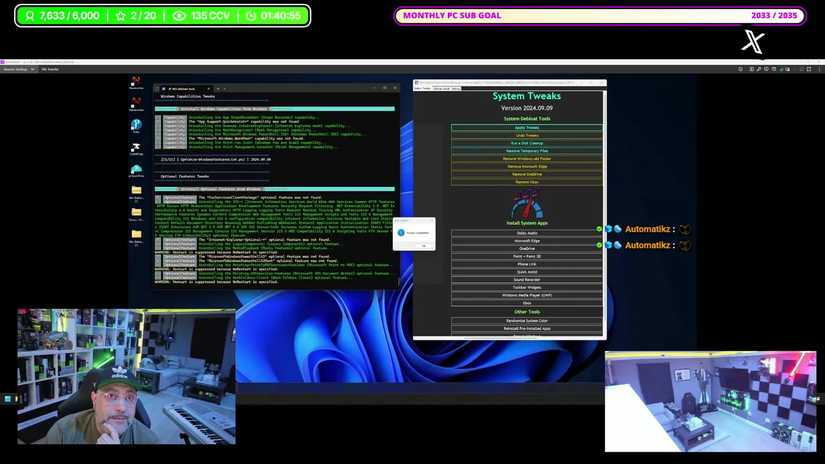
Task: Click the Remove Microsoft Edge button
Action: click(527, 166)
